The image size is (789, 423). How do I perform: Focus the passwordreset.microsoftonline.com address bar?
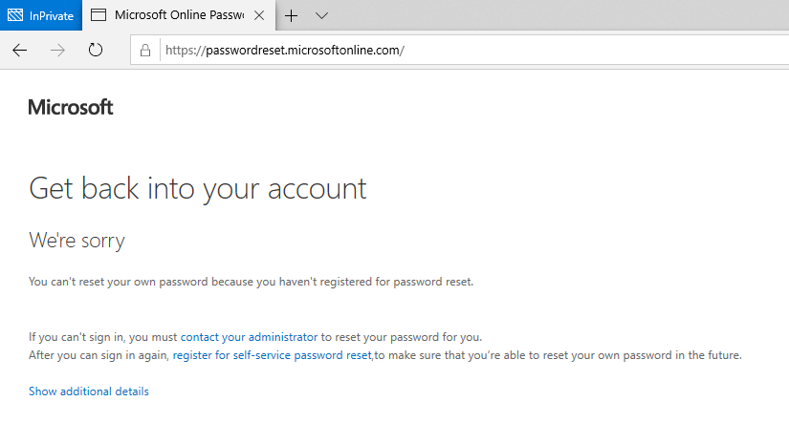(x=473, y=51)
